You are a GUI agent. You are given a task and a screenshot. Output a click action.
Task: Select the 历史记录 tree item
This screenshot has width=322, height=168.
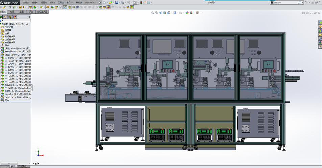(9, 27)
